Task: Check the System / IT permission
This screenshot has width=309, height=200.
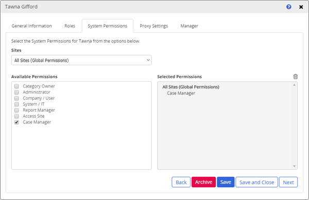Action: coord(16,104)
